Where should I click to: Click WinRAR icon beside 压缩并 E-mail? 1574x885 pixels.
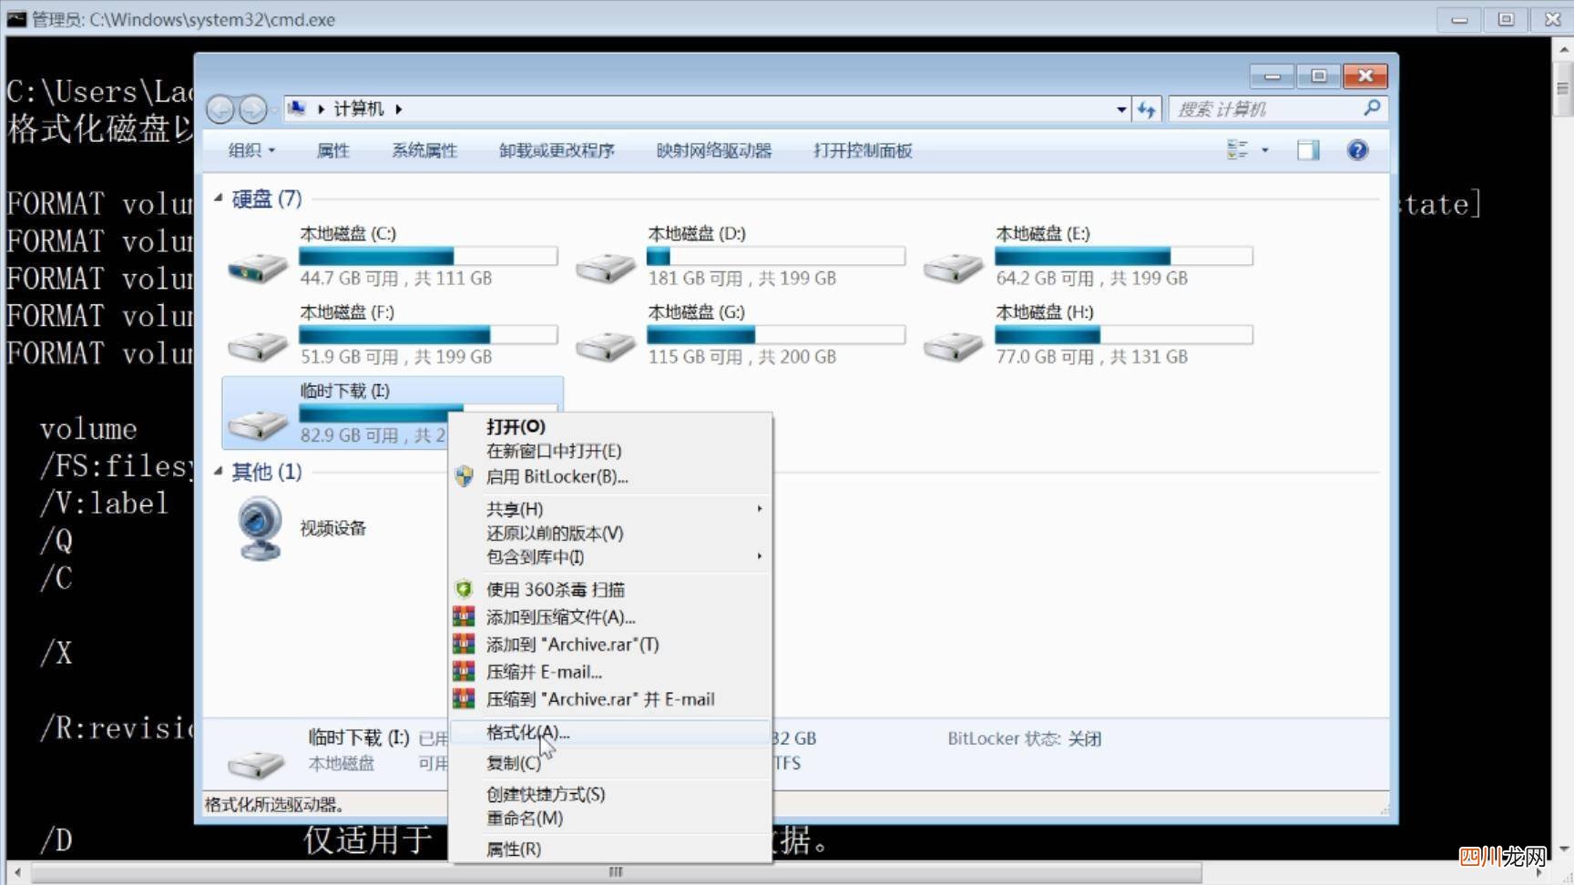click(x=464, y=671)
